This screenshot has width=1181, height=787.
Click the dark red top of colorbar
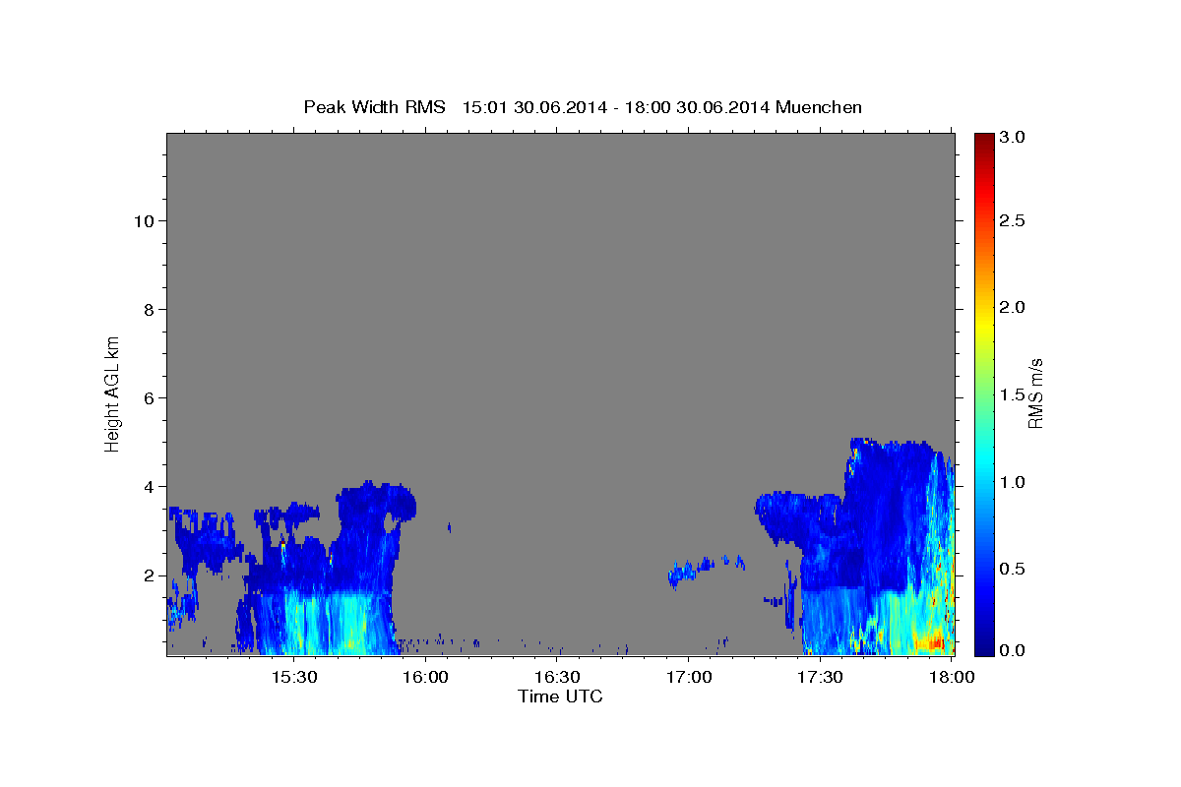(983, 139)
